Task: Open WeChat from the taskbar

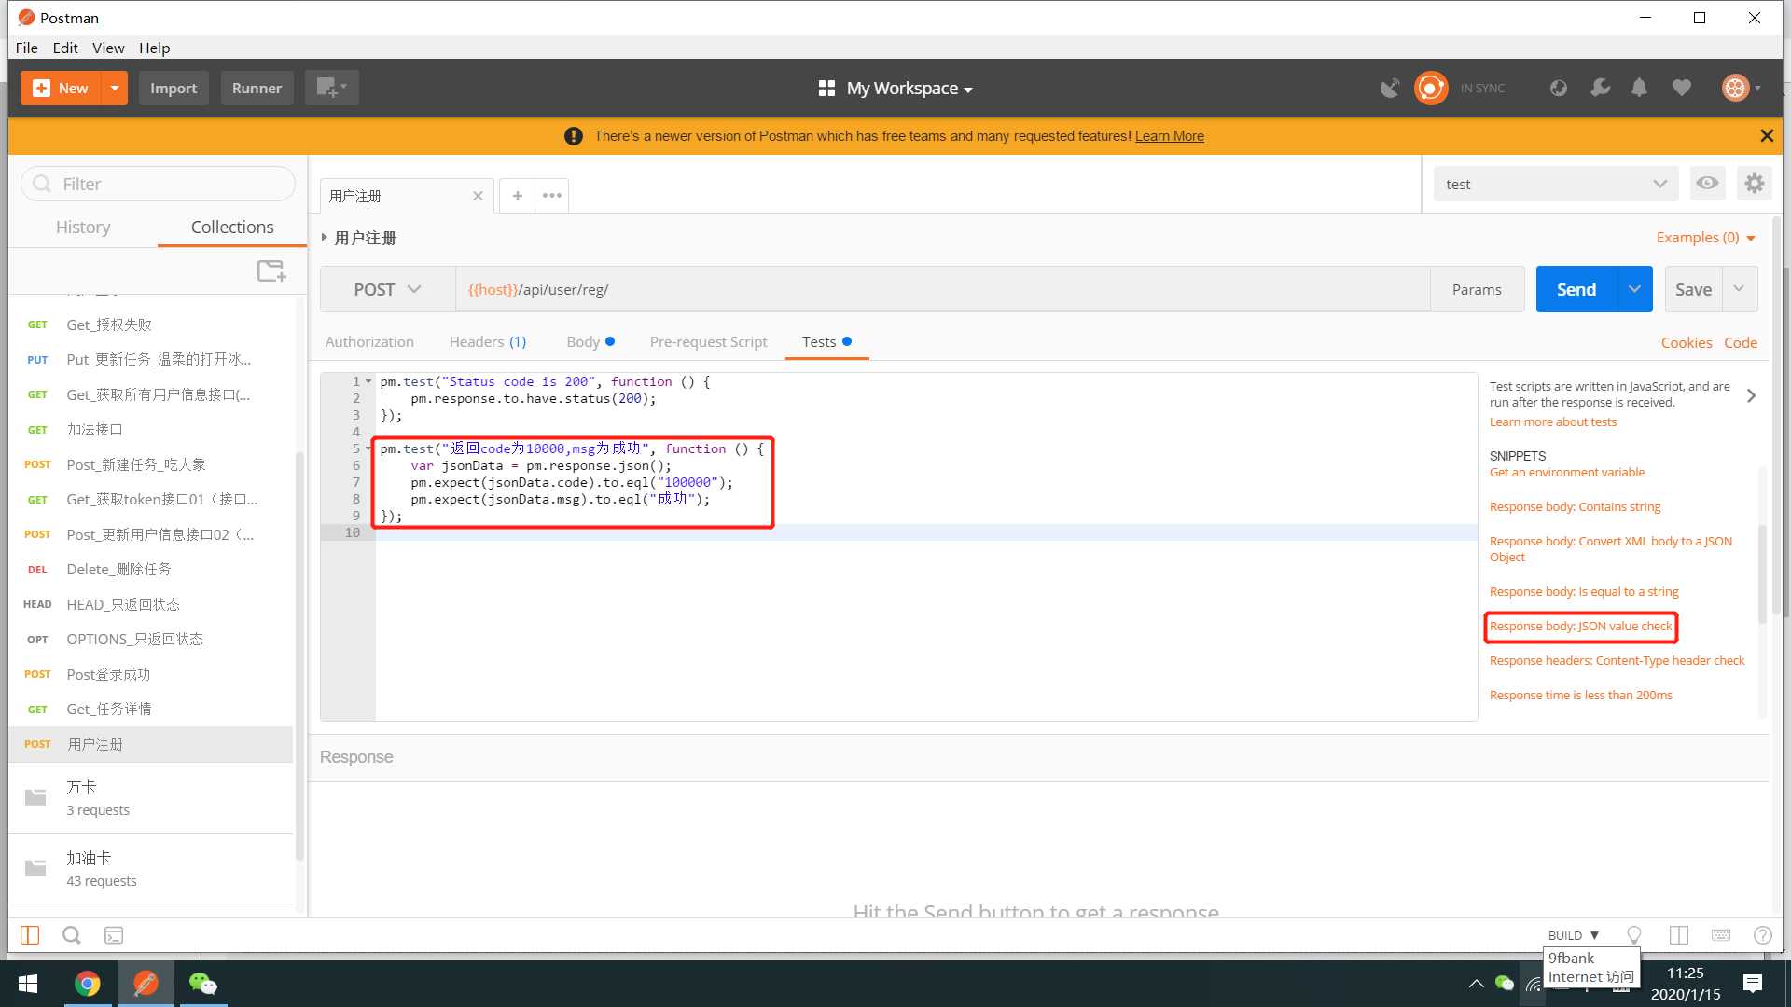Action: (x=202, y=984)
